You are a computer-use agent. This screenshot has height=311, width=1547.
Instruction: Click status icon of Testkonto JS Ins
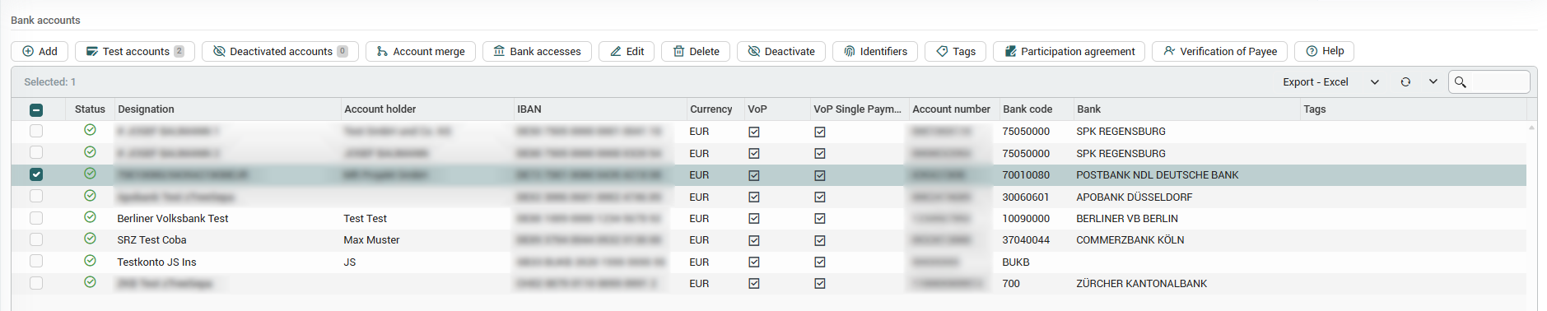[90, 260]
